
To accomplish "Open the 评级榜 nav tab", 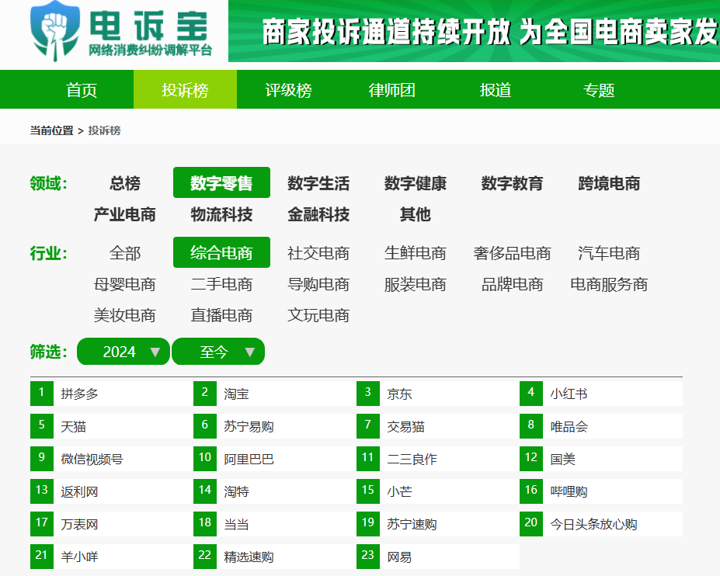I will tap(288, 89).
